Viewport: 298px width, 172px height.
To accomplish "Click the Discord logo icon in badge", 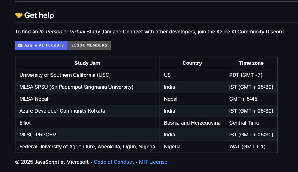I will 20,45.
